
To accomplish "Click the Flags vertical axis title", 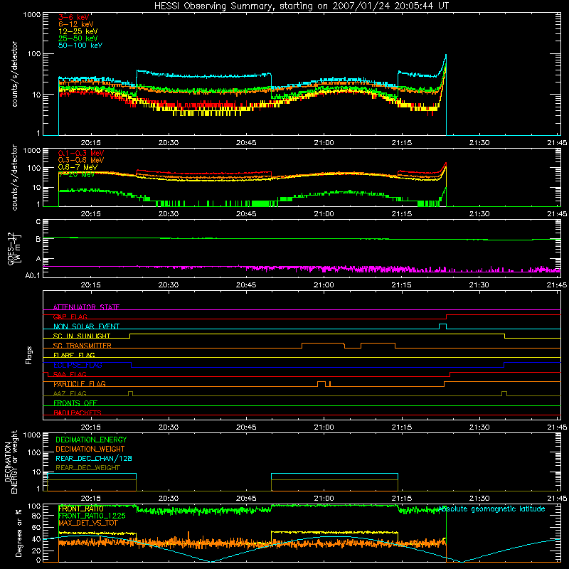I will 29,355.
